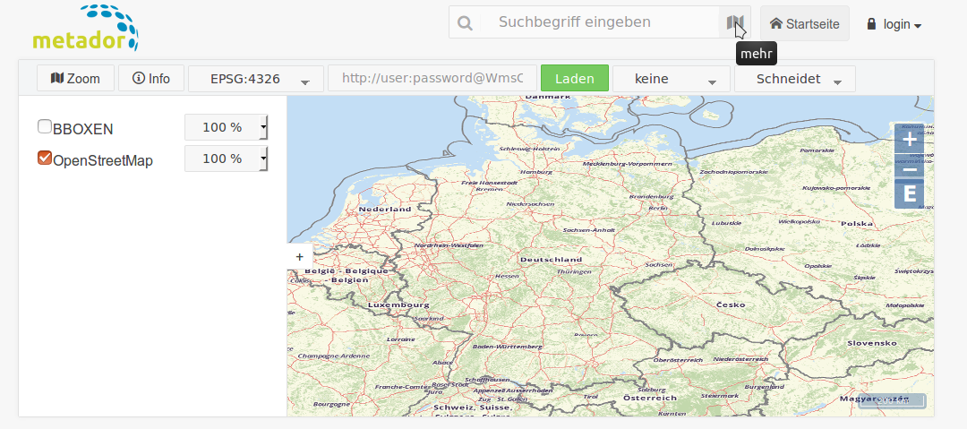Viewport: 967px width, 429px height.
Task: Click the OpenStreetMap layer label
Action: pyautogui.click(x=103, y=161)
